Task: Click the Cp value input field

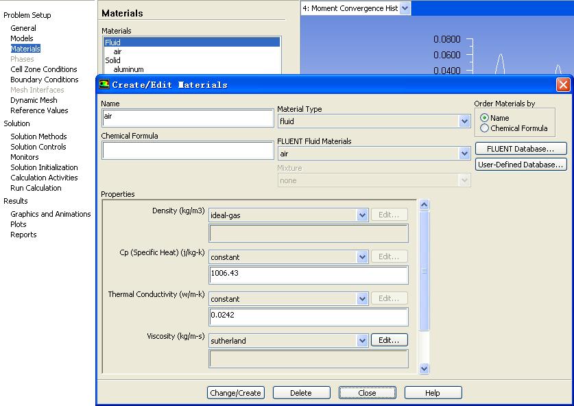Action: point(308,275)
